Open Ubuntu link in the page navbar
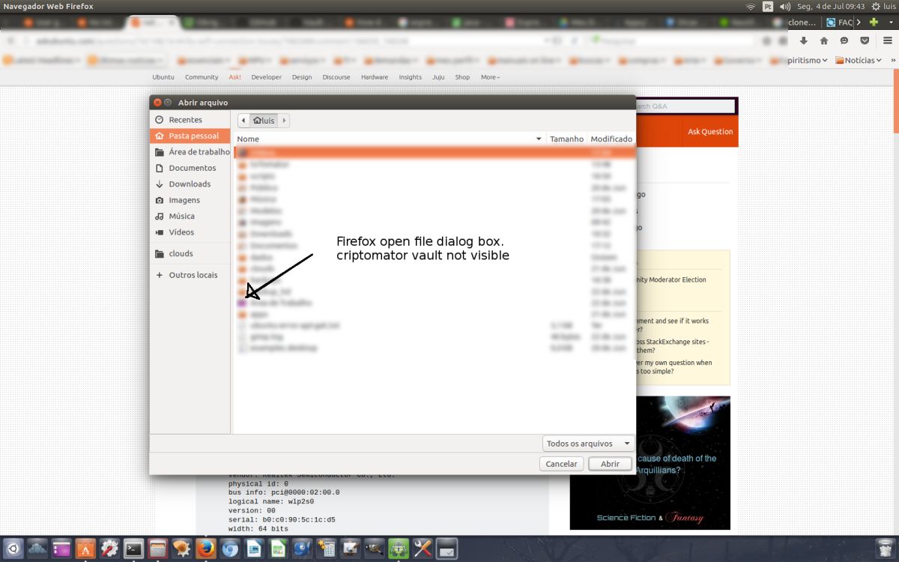Screen dimensions: 899x562 click(163, 77)
